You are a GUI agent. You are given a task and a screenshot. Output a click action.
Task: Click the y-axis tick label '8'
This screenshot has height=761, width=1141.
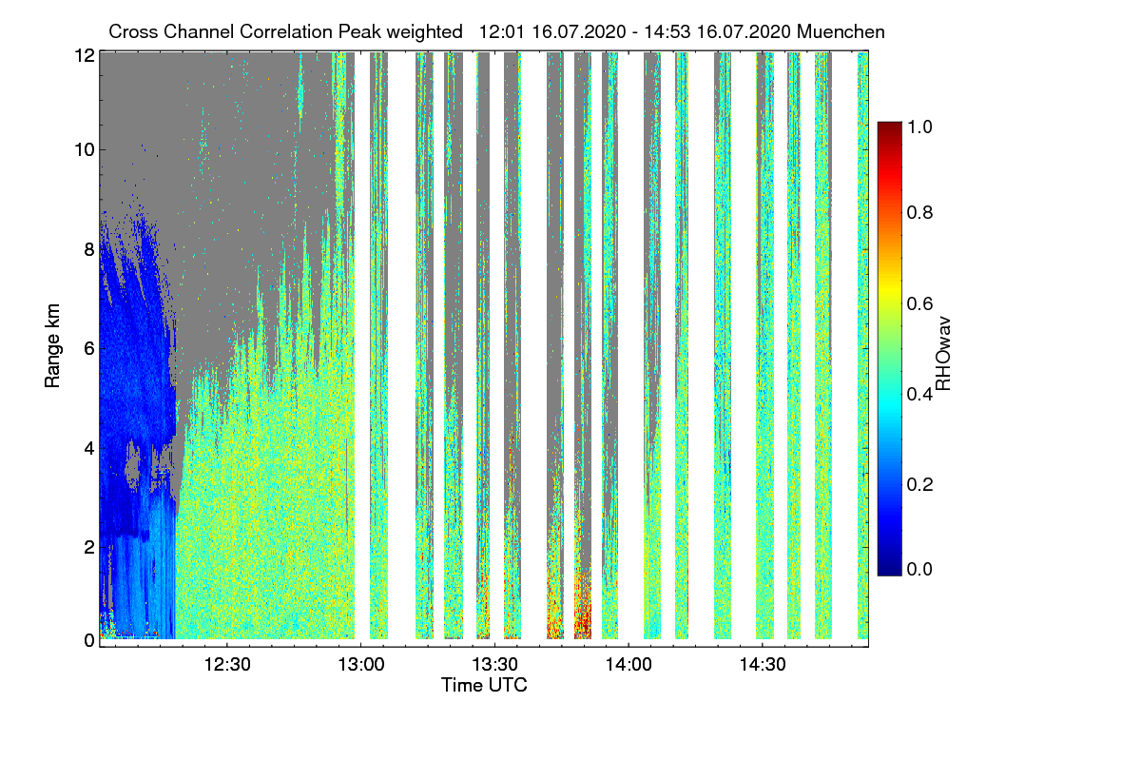coord(89,249)
